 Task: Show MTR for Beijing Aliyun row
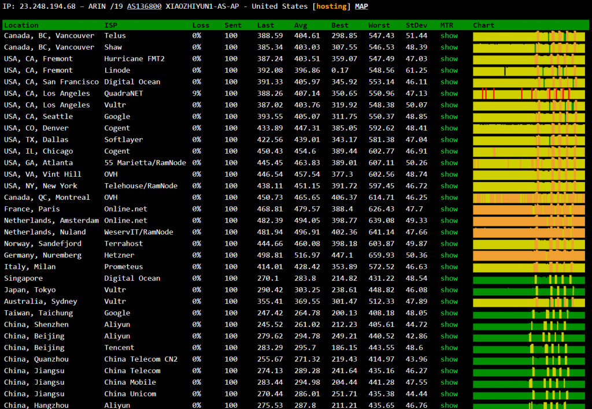point(449,336)
